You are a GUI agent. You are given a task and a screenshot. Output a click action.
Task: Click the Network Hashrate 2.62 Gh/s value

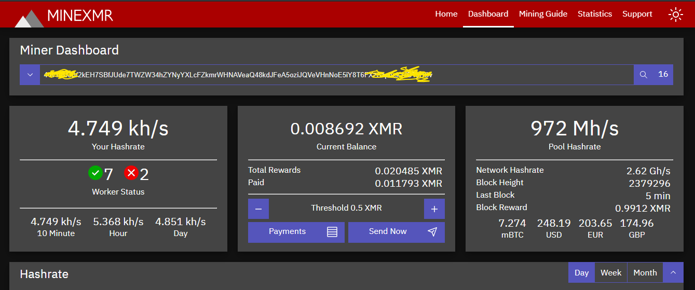pos(648,171)
